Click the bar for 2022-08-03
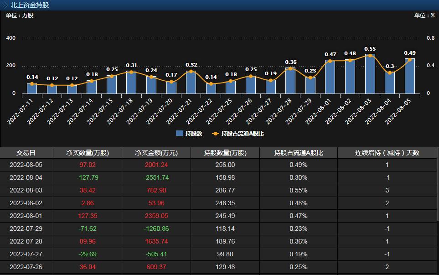 coord(370,74)
